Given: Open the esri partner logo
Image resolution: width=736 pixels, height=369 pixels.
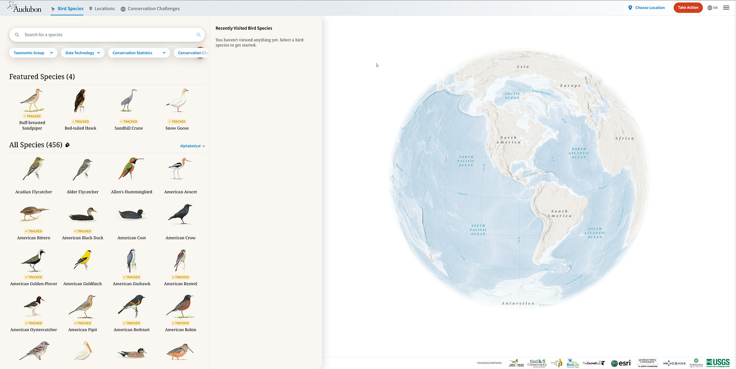Looking at the screenshot, I should [620, 363].
